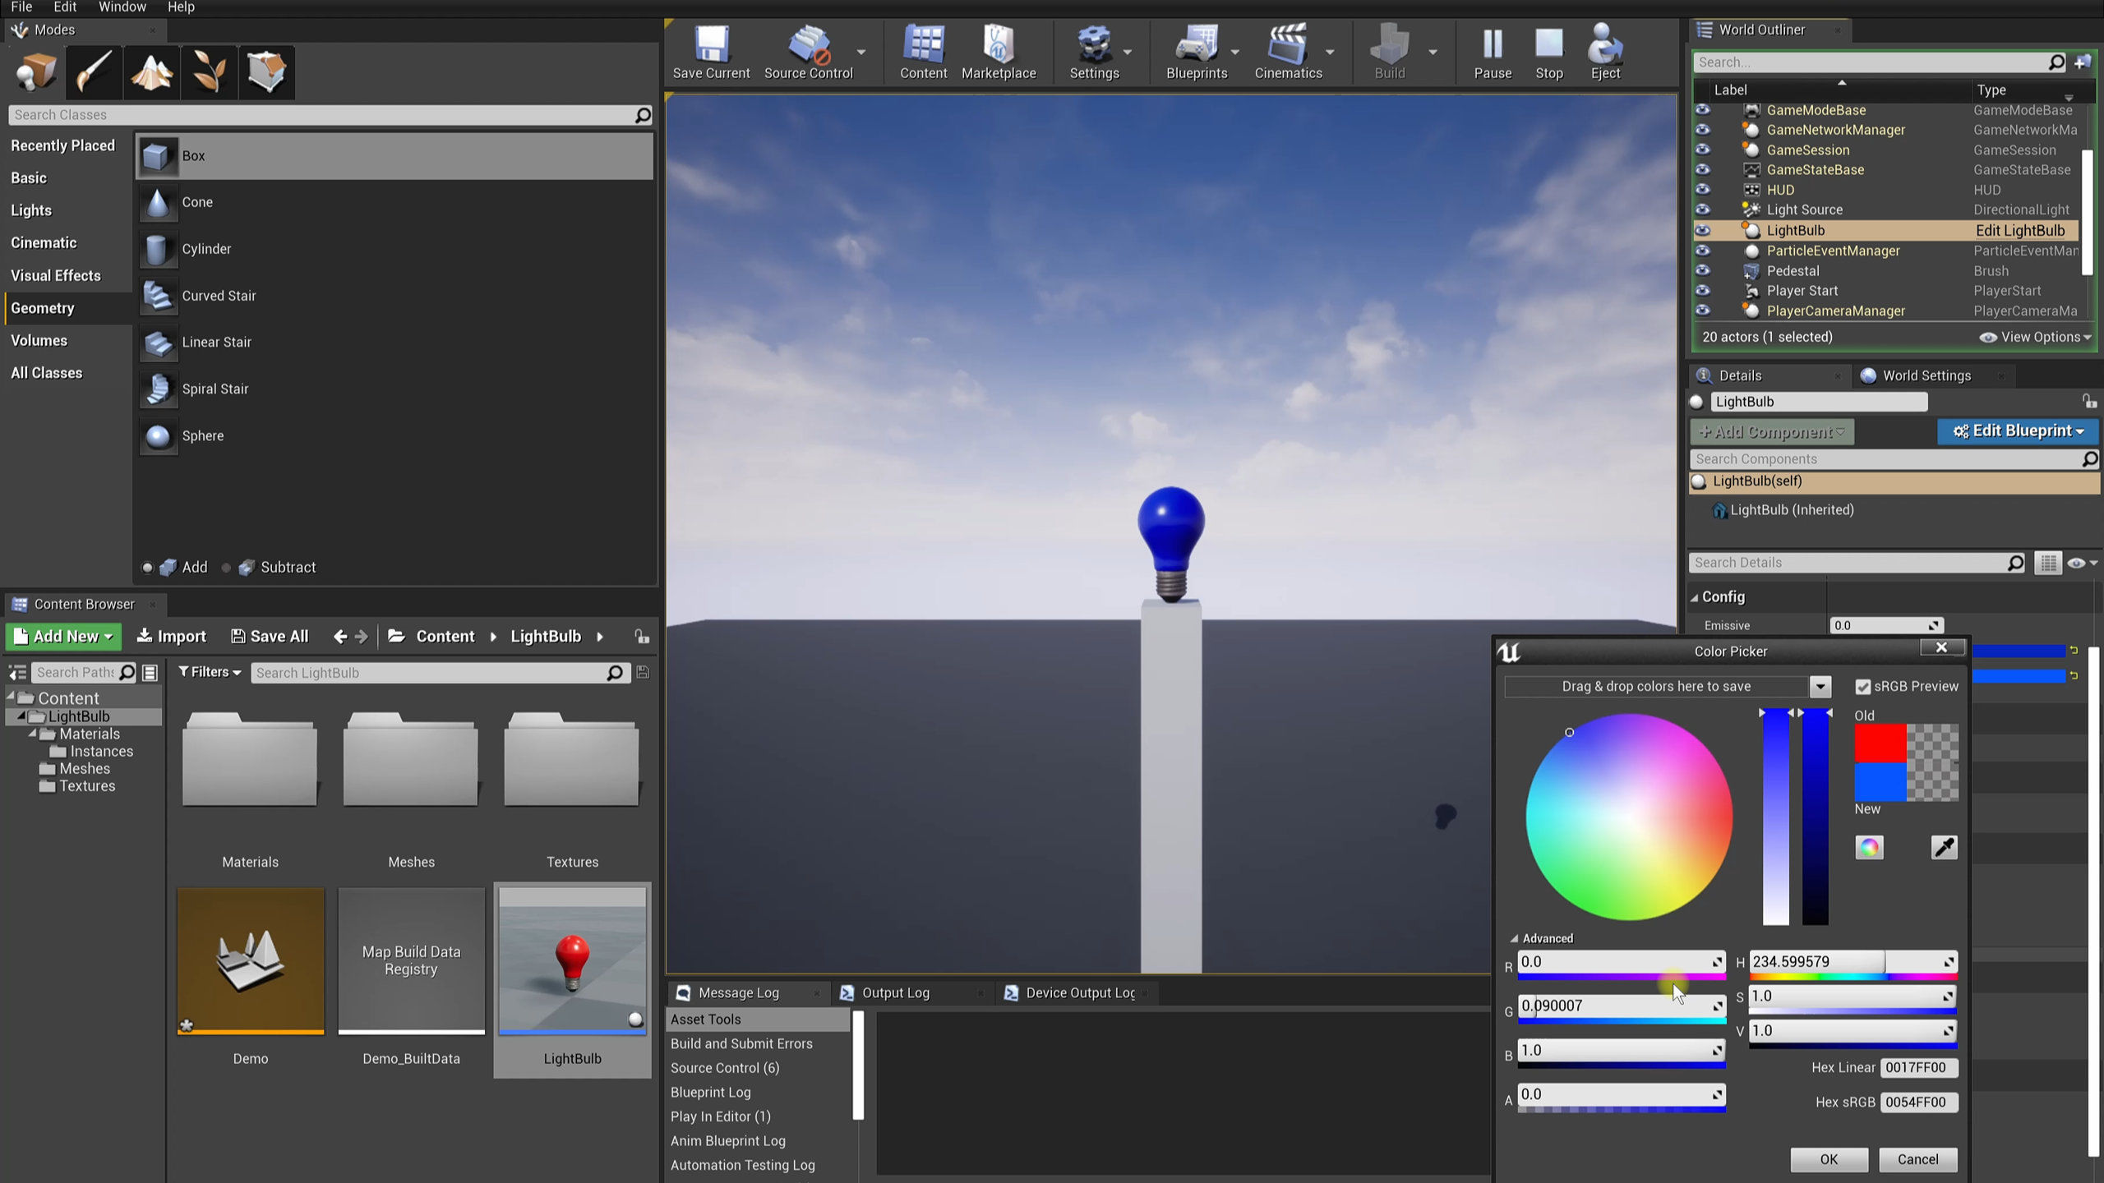Screen dimensions: 2104x1183
Task: Open the Edit Blueprint dropdown
Action: [x=2018, y=431]
